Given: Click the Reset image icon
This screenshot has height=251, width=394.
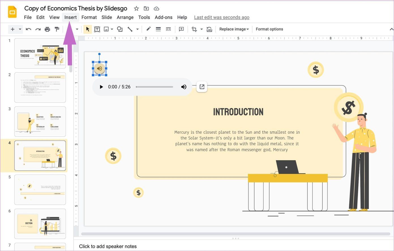Looking at the screenshot, I should point(209,29).
